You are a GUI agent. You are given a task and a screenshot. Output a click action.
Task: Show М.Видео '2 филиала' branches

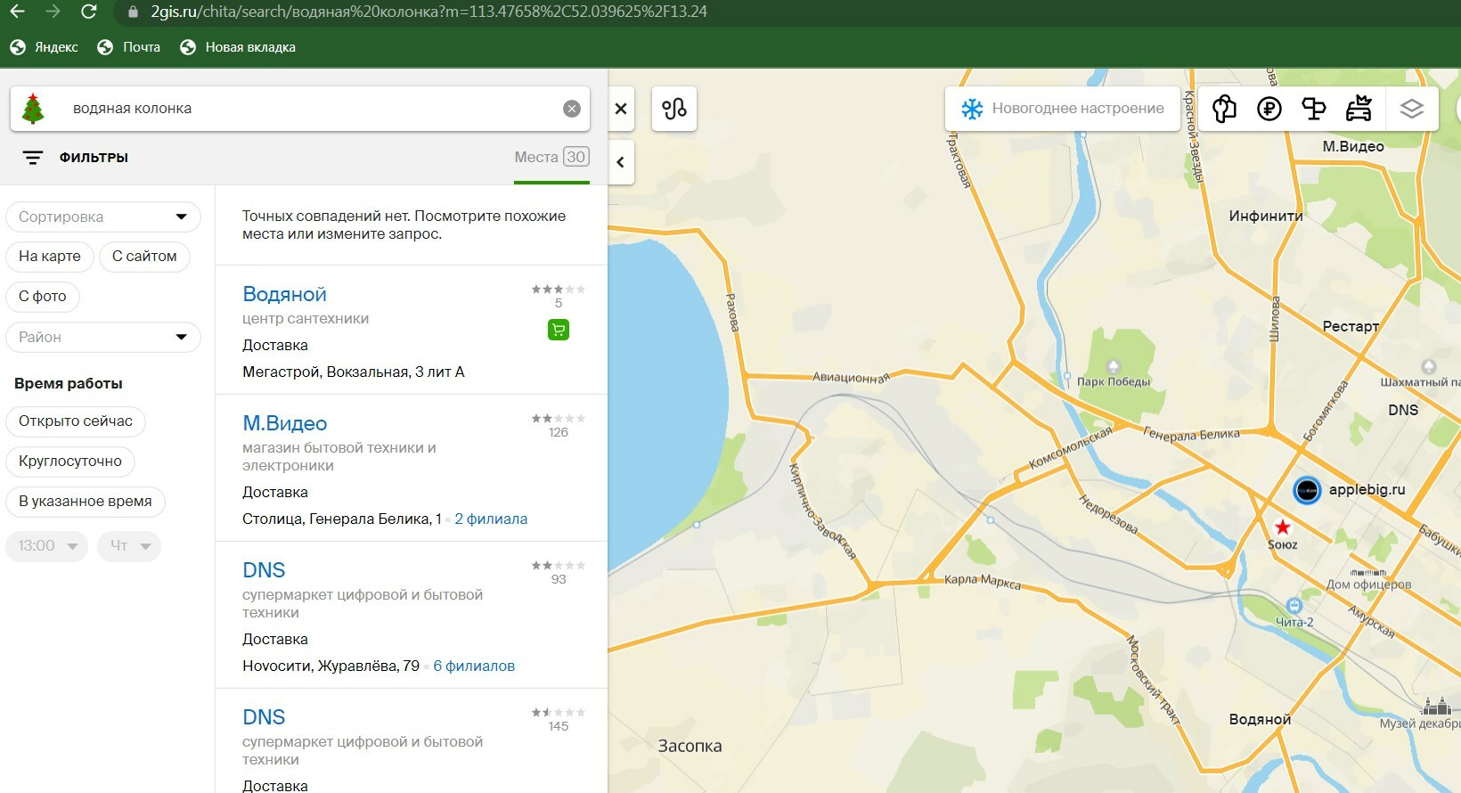tap(491, 519)
